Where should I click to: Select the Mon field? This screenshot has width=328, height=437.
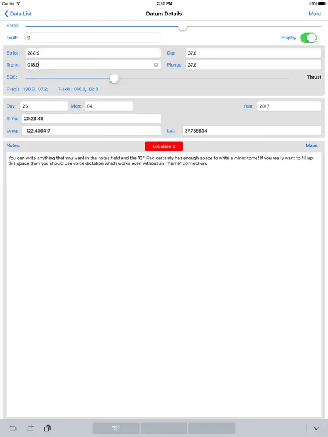pyautogui.click(x=109, y=106)
